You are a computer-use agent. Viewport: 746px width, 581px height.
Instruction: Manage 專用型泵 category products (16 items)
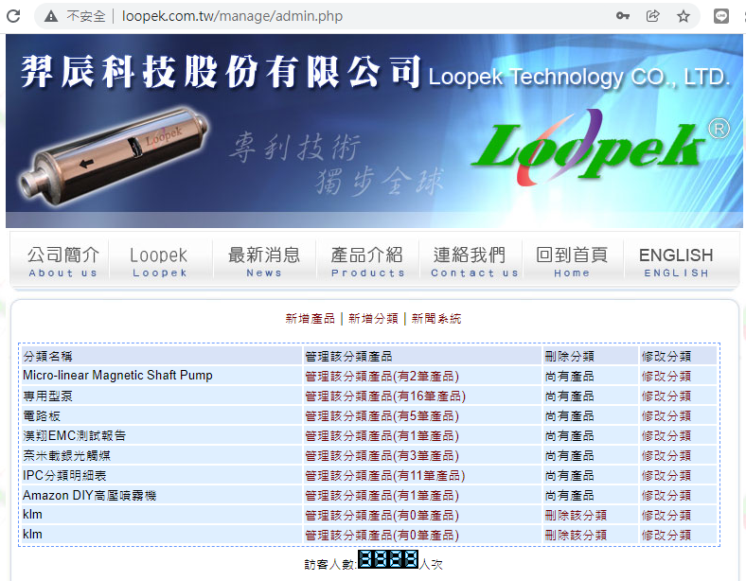385,396
